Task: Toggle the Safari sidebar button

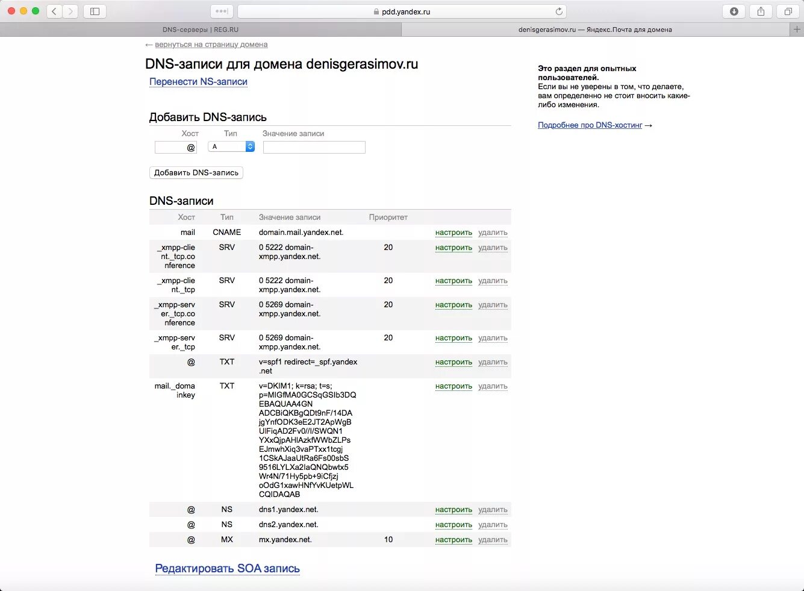Action: click(x=95, y=11)
